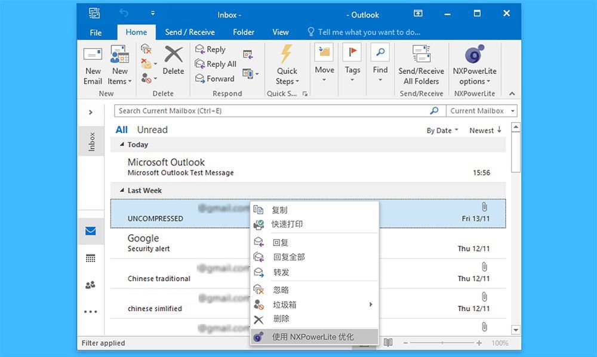Click the Reply All button
This screenshot has width=597, height=357.
pyautogui.click(x=216, y=64)
